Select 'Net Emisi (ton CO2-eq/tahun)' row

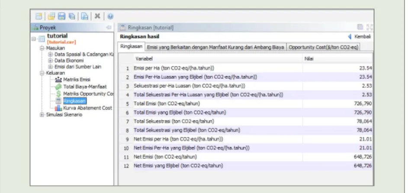(x=165, y=157)
